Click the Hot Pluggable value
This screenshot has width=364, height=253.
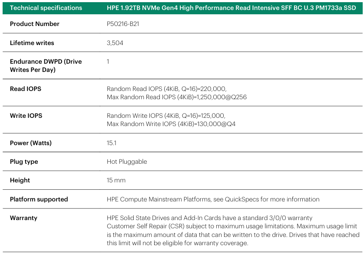click(x=127, y=162)
